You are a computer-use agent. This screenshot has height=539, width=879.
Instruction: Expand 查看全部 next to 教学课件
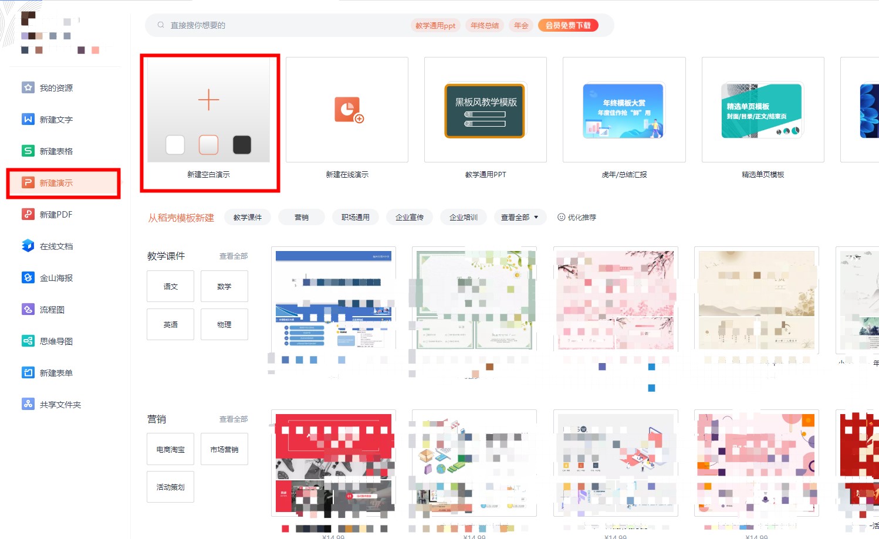pyautogui.click(x=233, y=256)
